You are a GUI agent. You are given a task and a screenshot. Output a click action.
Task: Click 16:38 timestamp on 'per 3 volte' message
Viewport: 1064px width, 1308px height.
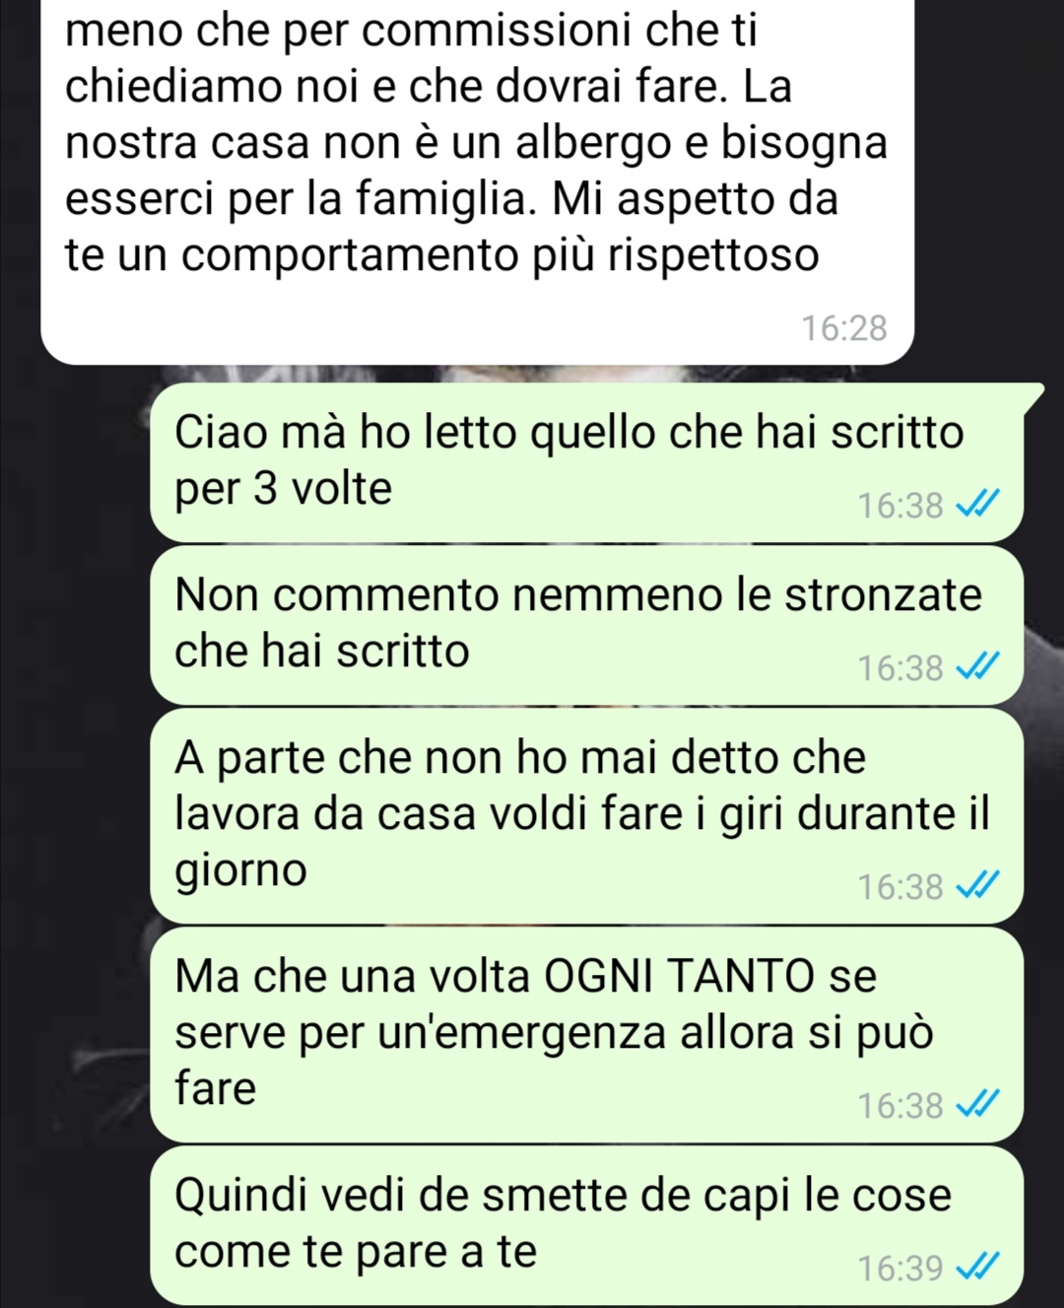click(x=900, y=507)
